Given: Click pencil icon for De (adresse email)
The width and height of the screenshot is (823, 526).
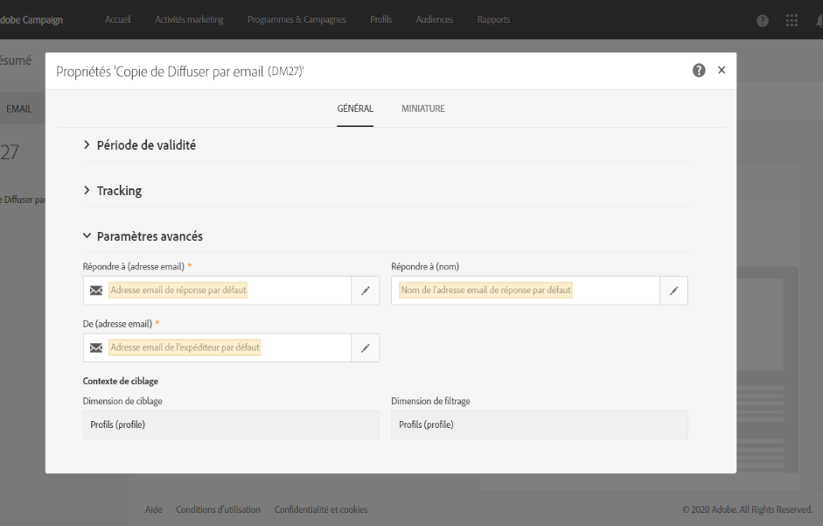Looking at the screenshot, I should pyautogui.click(x=366, y=347).
